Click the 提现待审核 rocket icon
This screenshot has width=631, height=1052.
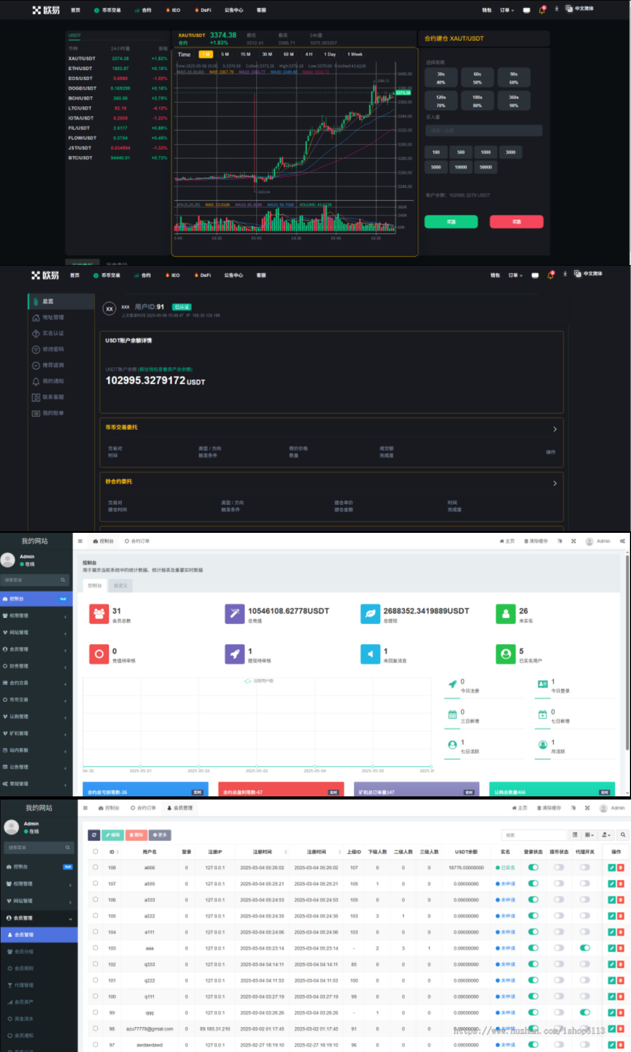click(x=235, y=654)
